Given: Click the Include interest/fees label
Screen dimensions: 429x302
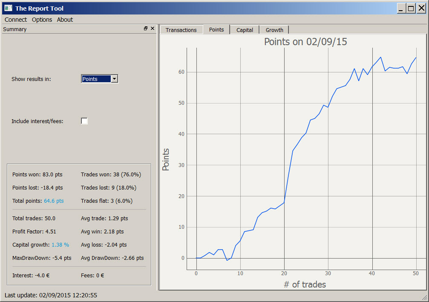Looking at the screenshot, I should (37, 121).
